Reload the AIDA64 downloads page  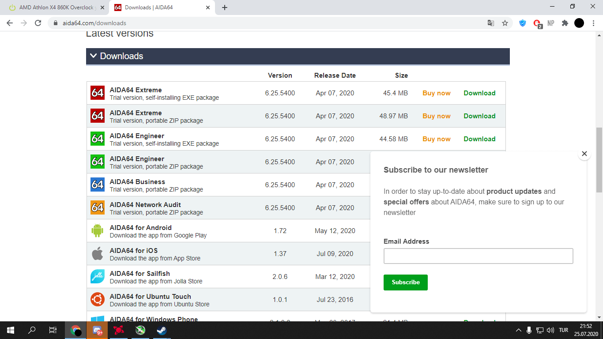[38, 23]
